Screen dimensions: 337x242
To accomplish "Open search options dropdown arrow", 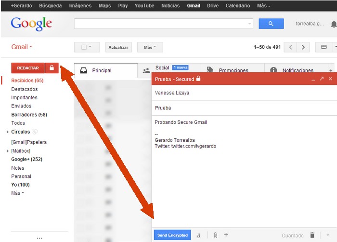I will click(x=249, y=24).
